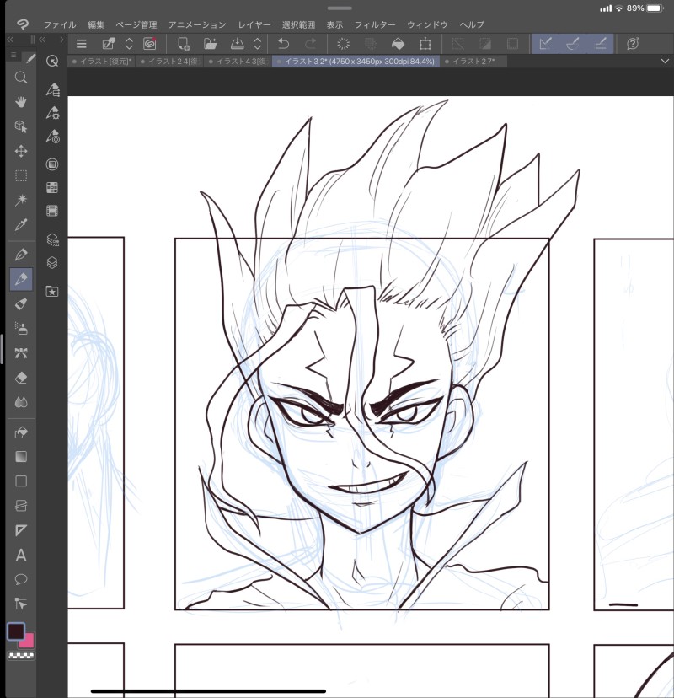
Task: Select the Auto select magic wand tool
Action: tap(21, 200)
